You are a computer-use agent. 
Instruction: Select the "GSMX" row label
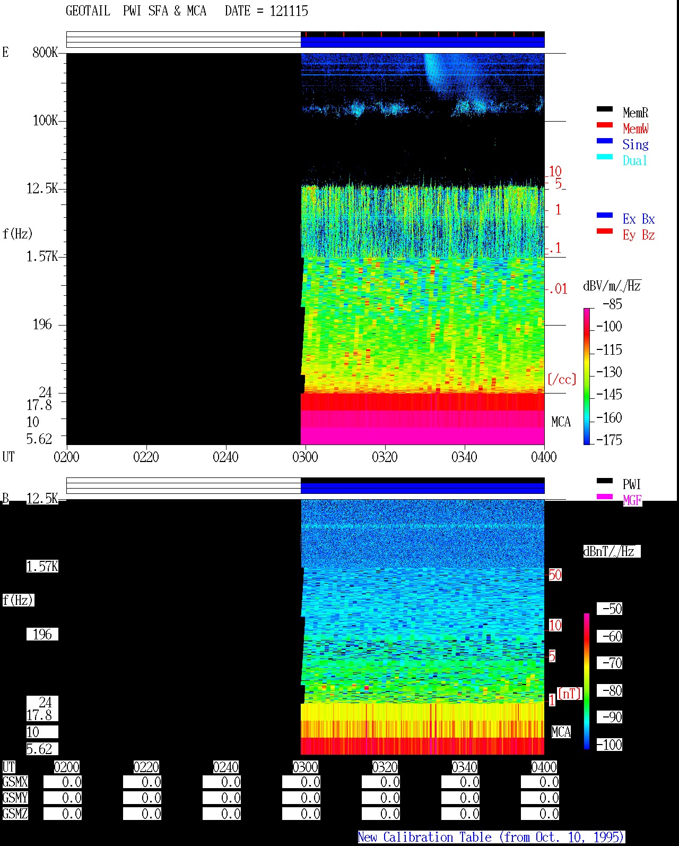[x=15, y=782]
